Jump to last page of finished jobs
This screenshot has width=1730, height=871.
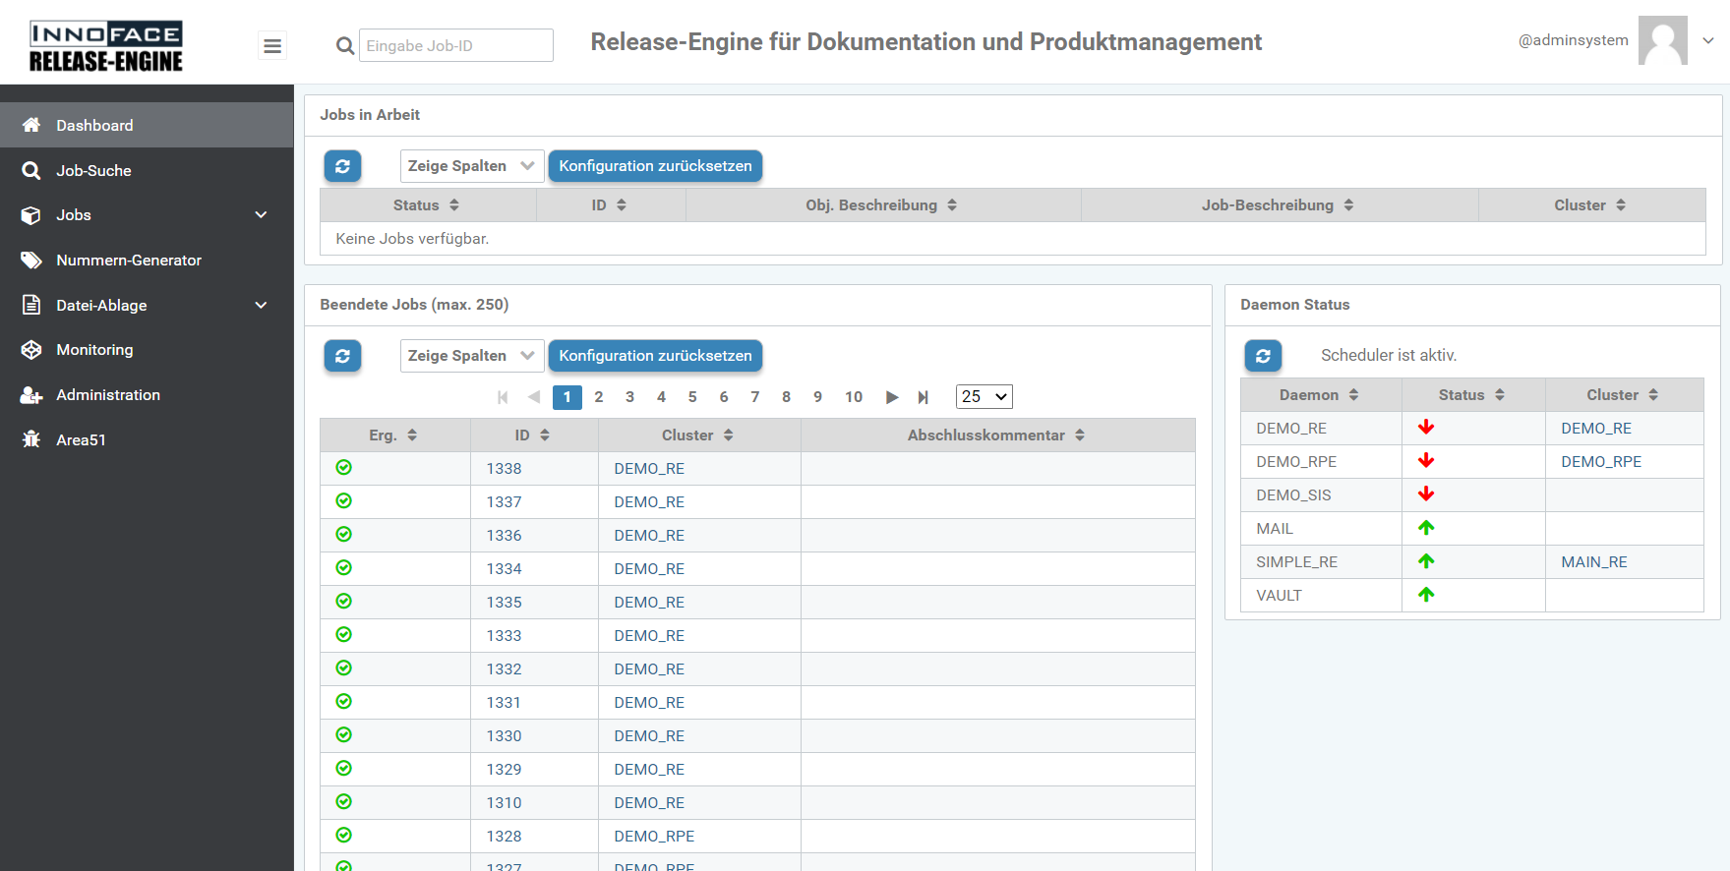click(923, 397)
